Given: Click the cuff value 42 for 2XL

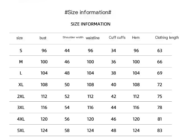Looking at the screenshot, I should (113, 96).
